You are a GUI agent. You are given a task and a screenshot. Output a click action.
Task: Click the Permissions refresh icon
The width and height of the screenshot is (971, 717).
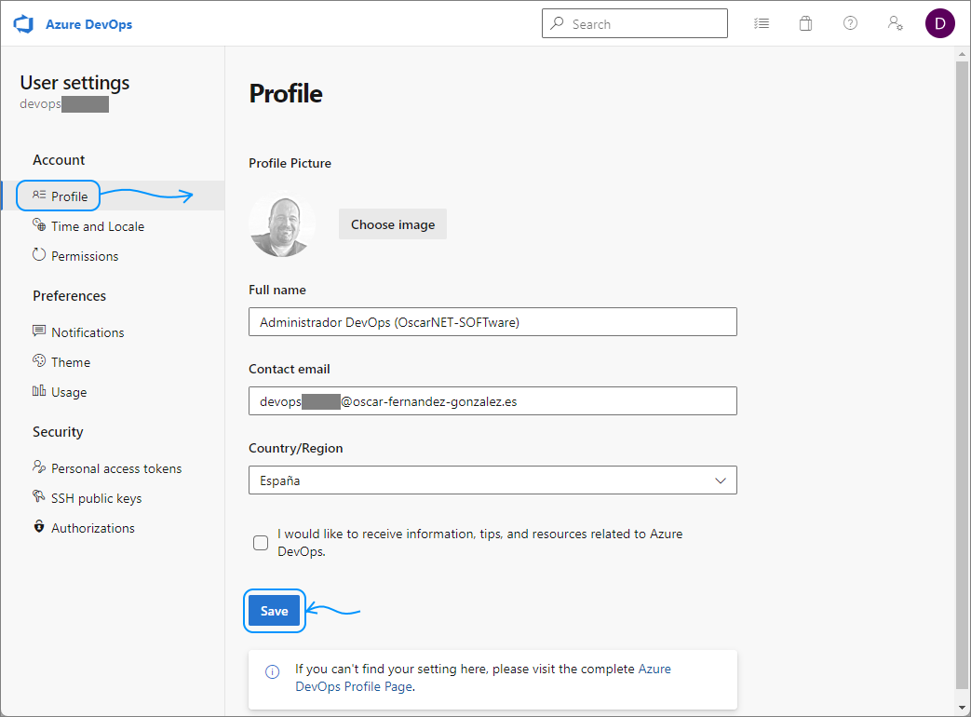[39, 254]
